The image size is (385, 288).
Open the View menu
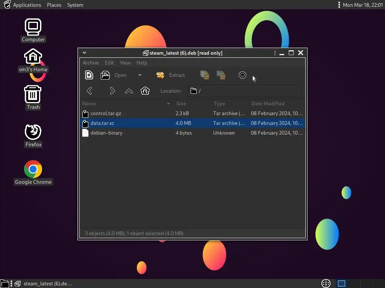(125, 63)
